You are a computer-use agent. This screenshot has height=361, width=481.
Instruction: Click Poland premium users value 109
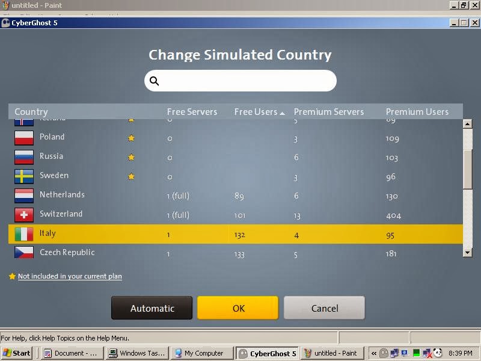393,139
